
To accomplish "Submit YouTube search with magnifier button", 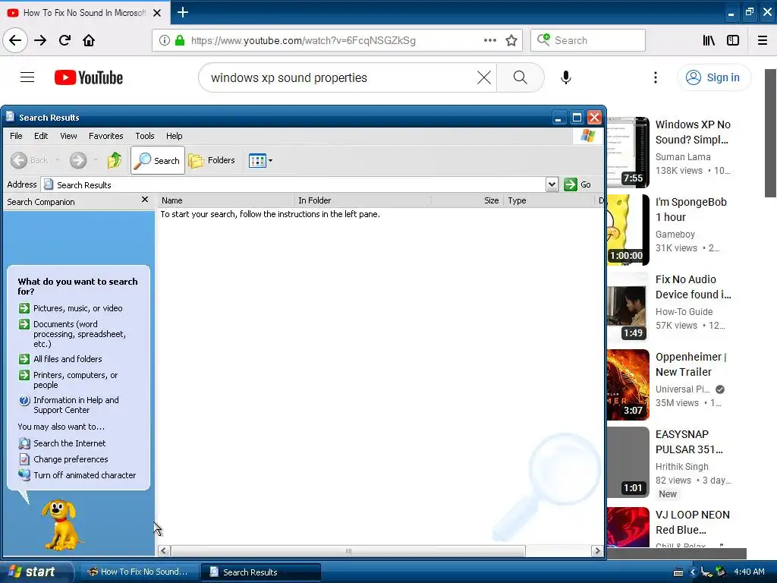I will click(521, 77).
